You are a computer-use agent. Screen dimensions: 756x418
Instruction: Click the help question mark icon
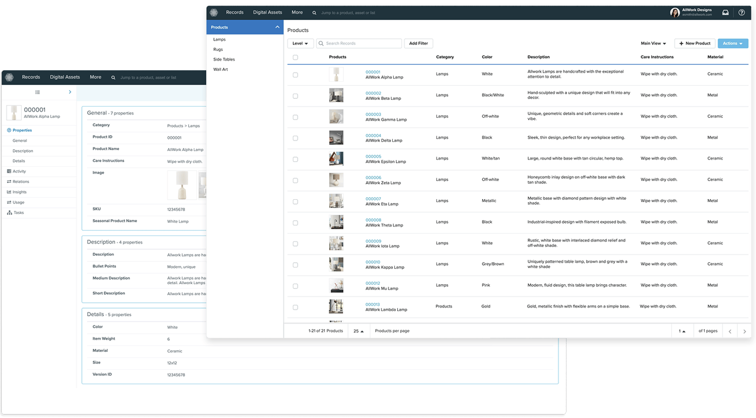pos(741,12)
